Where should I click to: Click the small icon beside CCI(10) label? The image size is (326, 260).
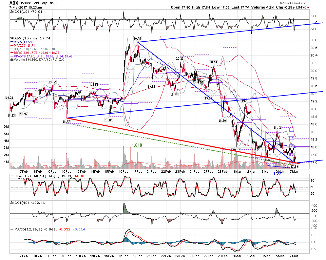click(x=12, y=12)
